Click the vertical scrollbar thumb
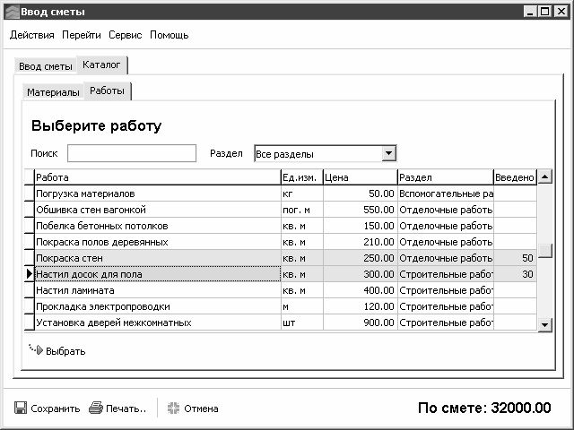The width and height of the screenshot is (574, 430). point(544,251)
